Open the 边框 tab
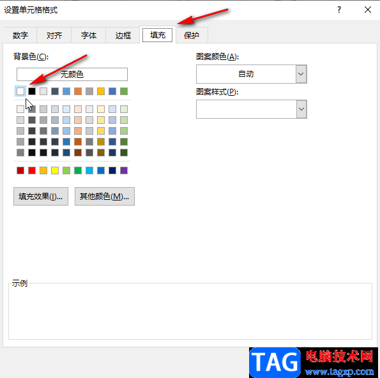The height and width of the screenshot is (378, 380). [x=123, y=35]
